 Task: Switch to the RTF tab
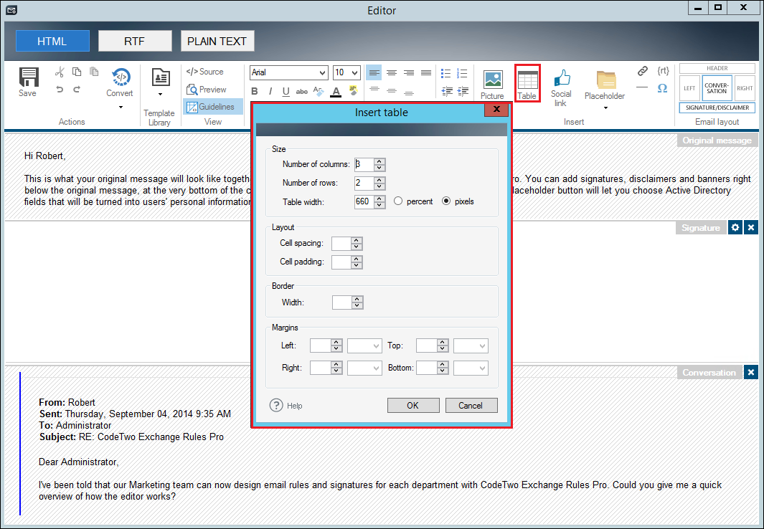pos(135,41)
